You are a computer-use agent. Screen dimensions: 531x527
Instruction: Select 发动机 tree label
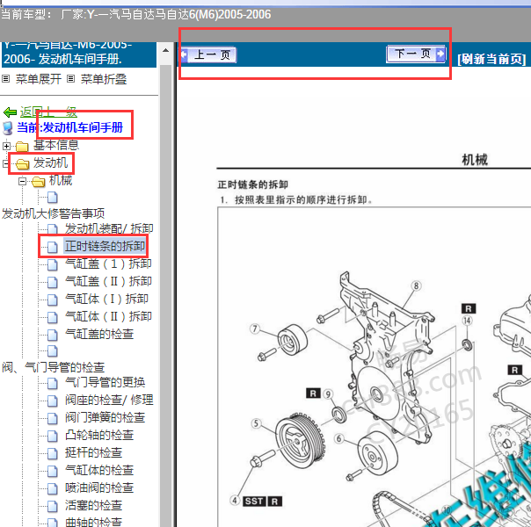[50, 162]
